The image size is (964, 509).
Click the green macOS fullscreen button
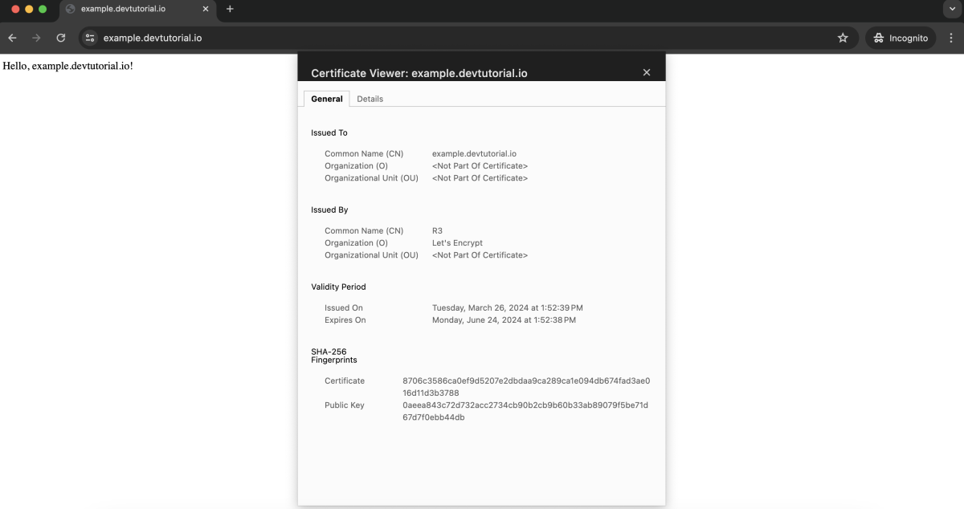(x=43, y=9)
